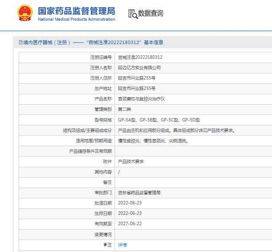Click the 第二类 management category value
This screenshot has height=252, width=272.
[x=125, y=109]
